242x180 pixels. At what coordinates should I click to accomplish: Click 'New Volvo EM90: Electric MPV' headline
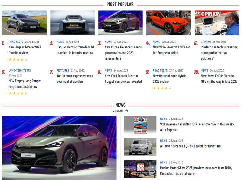219,79
